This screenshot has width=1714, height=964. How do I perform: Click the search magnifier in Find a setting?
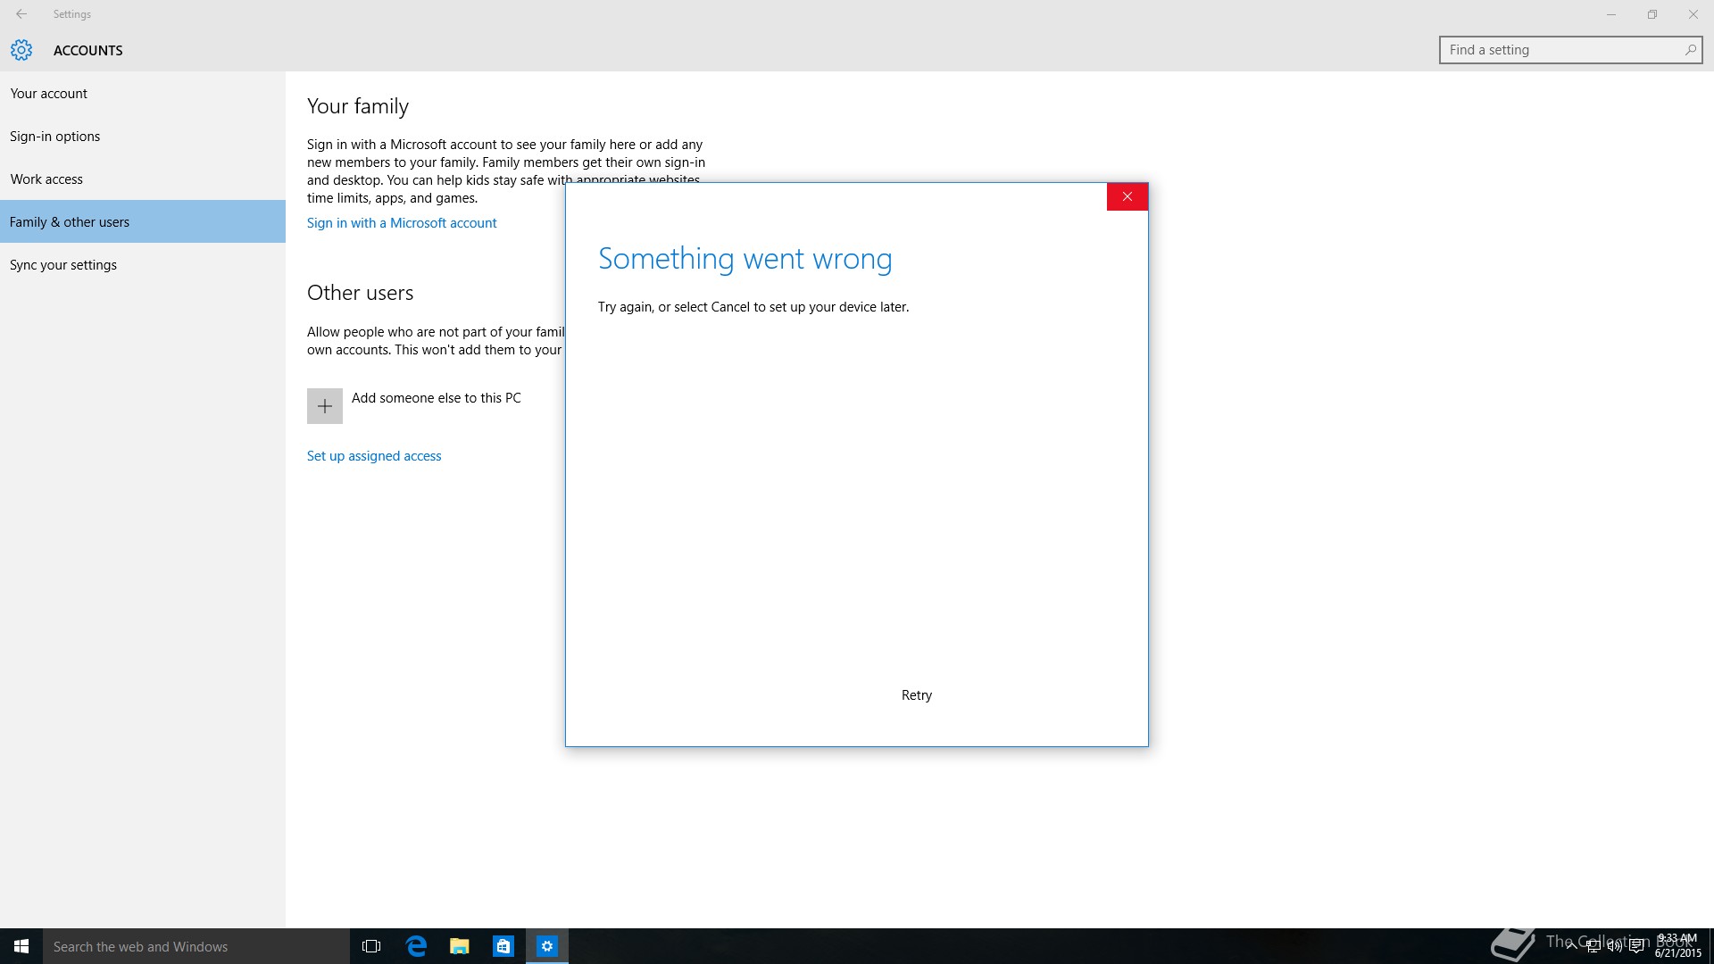point(1690,50)
